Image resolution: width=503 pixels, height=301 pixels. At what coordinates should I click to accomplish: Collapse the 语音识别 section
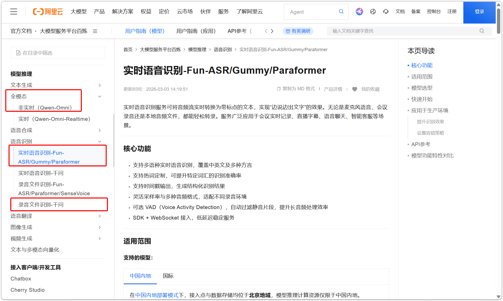pyautogui.click(x=100, y=141)
